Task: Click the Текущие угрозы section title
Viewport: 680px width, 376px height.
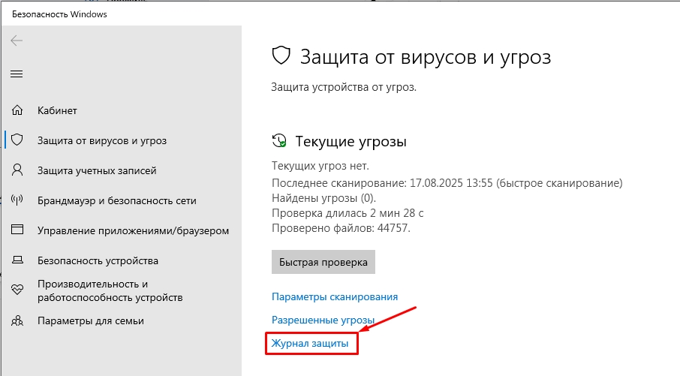Action: point(351,141)
